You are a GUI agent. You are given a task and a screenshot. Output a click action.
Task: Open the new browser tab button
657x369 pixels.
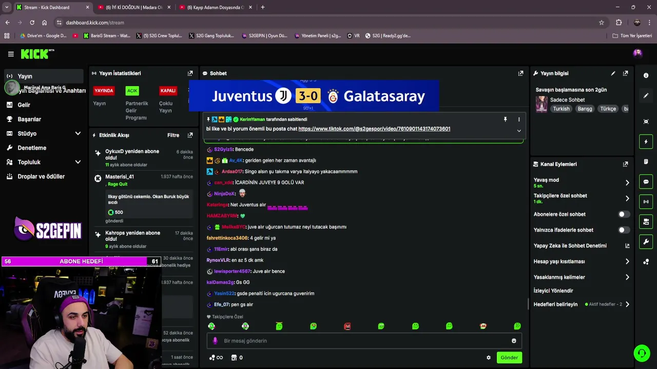coord(263,7)
